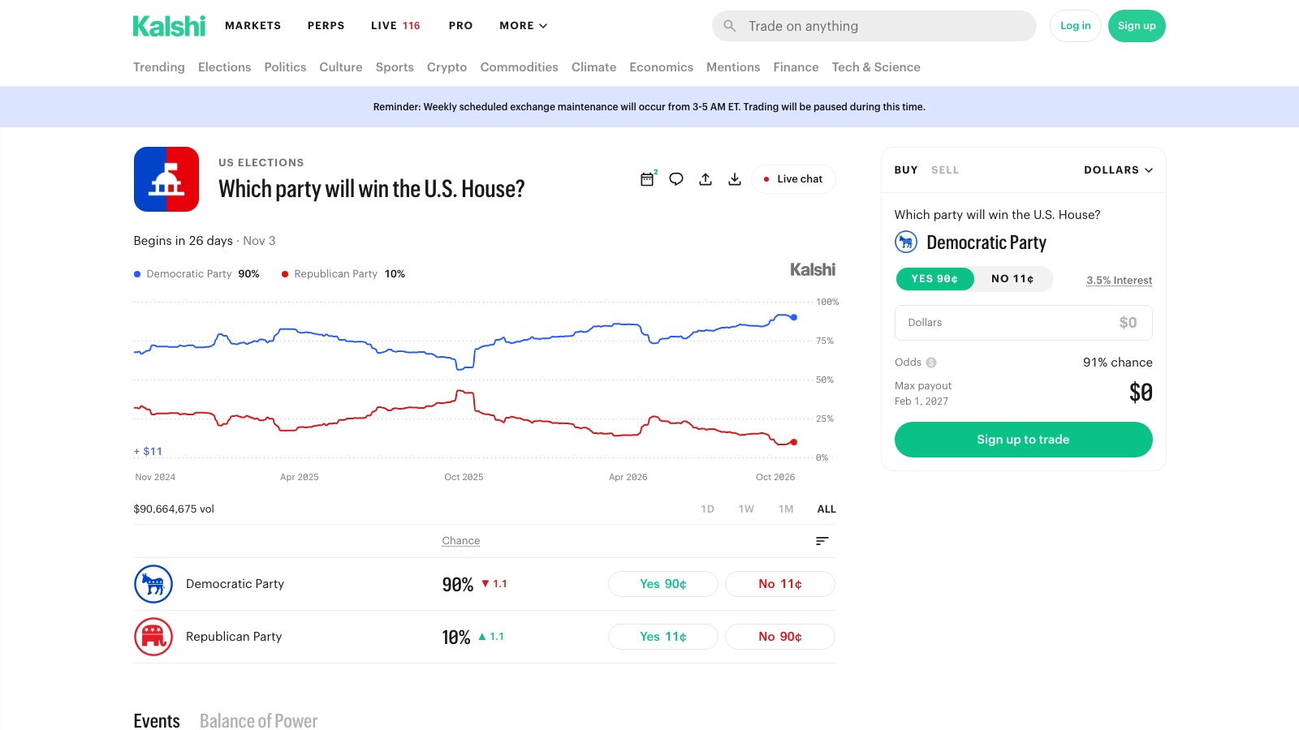Image resolution: width=1299 pixels, height=730 pixels.
Task: Click the Chance column header
Action: click(461, 541)
